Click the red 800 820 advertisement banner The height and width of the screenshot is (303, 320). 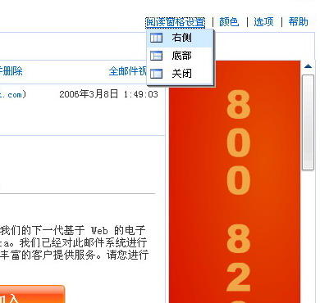(x=235, y=182)
